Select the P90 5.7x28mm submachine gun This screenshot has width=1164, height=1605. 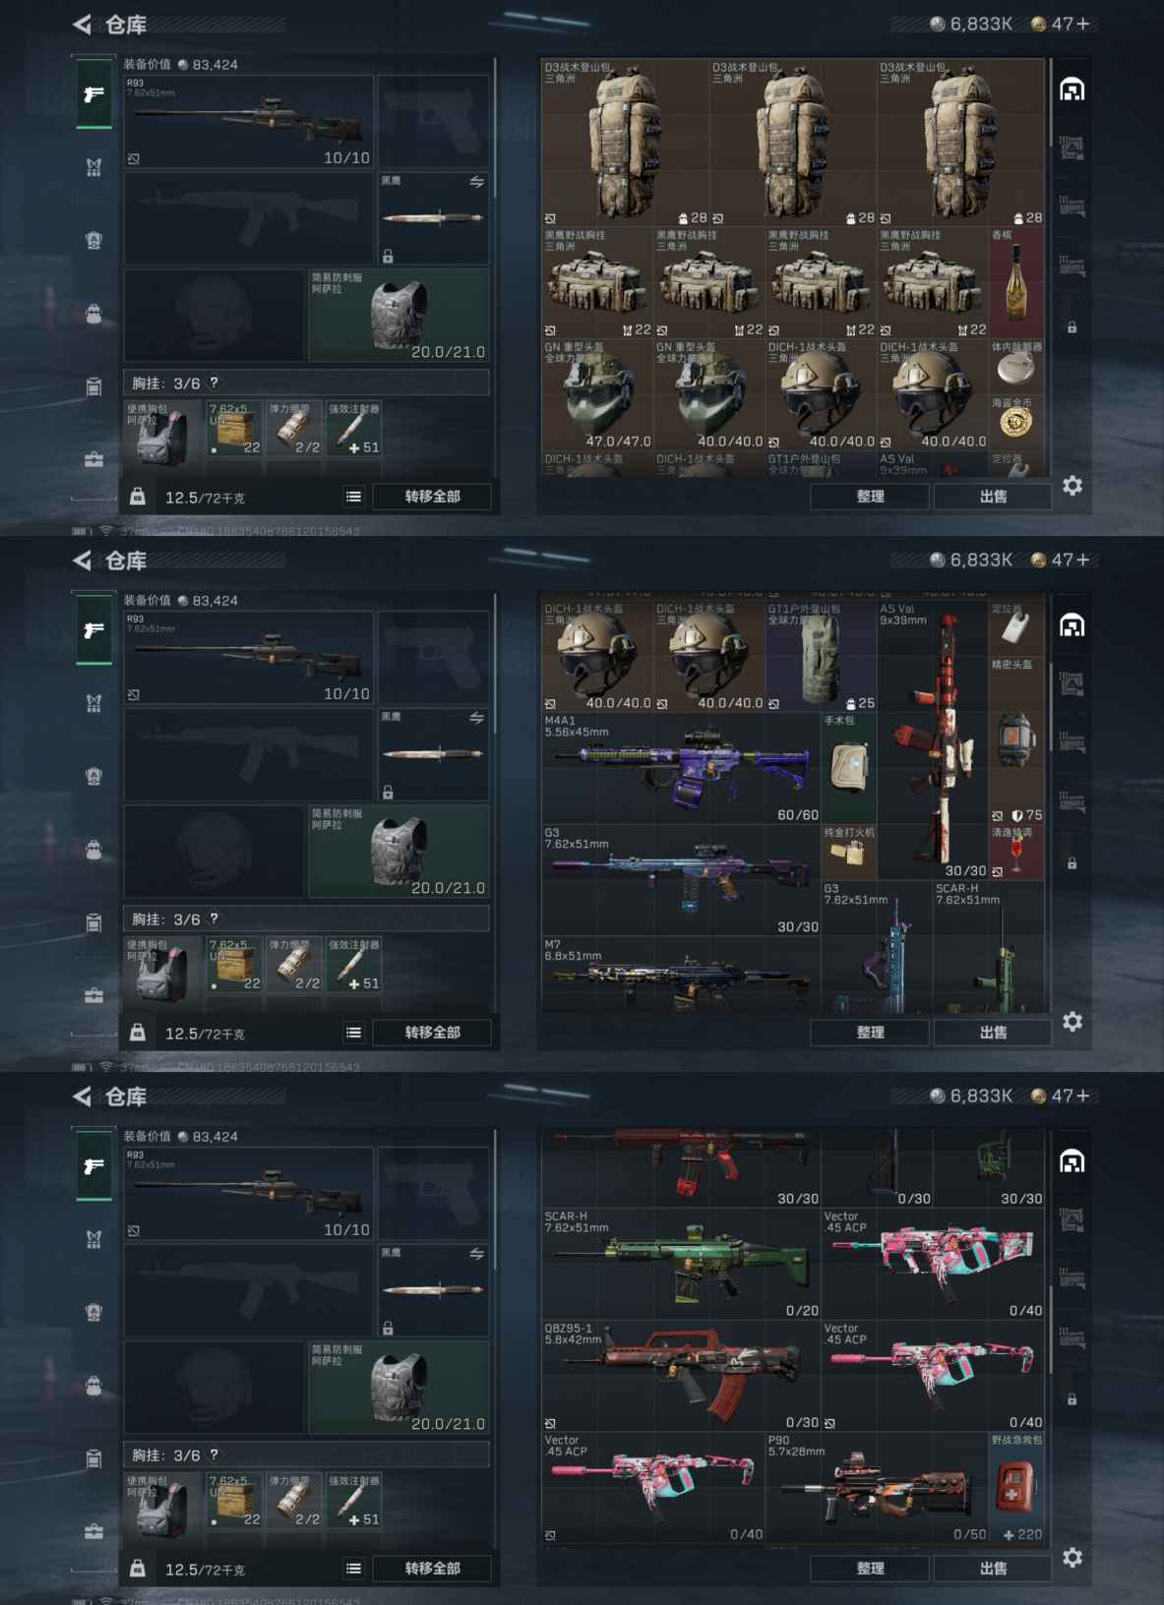(877, 1487)
